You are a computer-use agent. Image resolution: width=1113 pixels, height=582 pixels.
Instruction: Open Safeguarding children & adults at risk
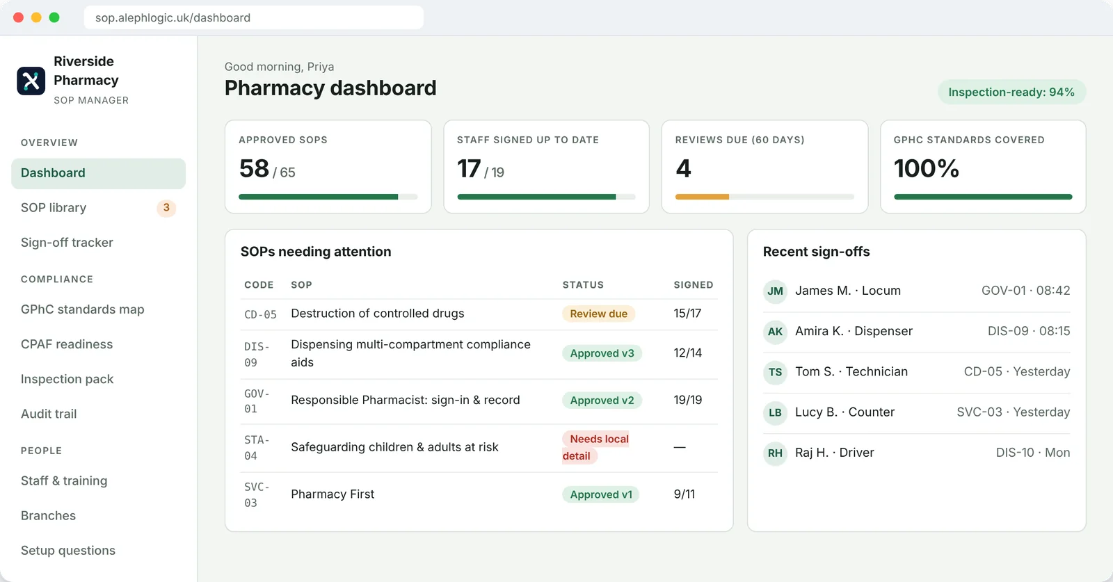(x=394, y=447)
